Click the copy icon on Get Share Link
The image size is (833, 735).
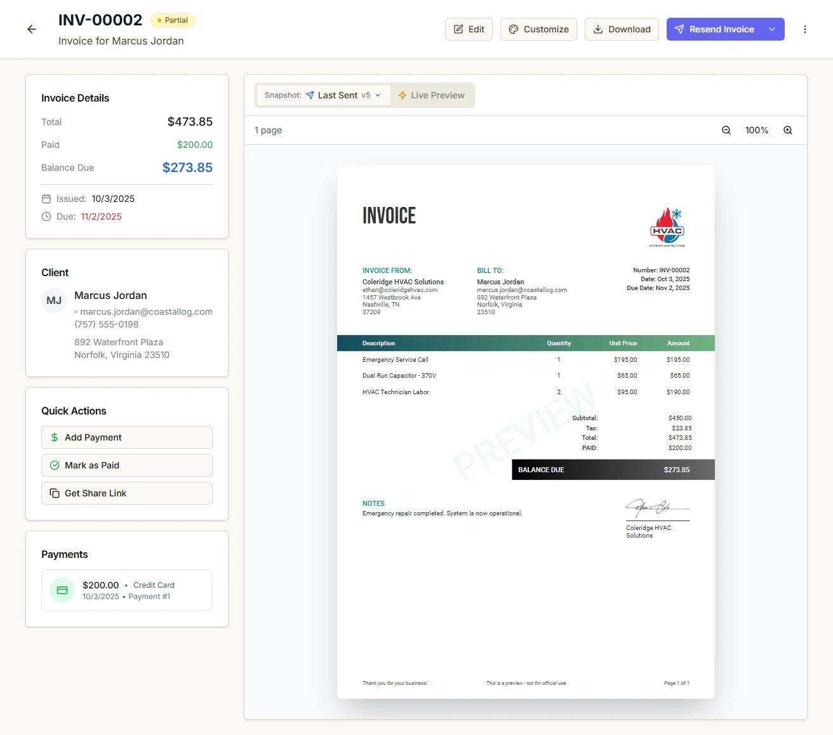pos(53,493)
